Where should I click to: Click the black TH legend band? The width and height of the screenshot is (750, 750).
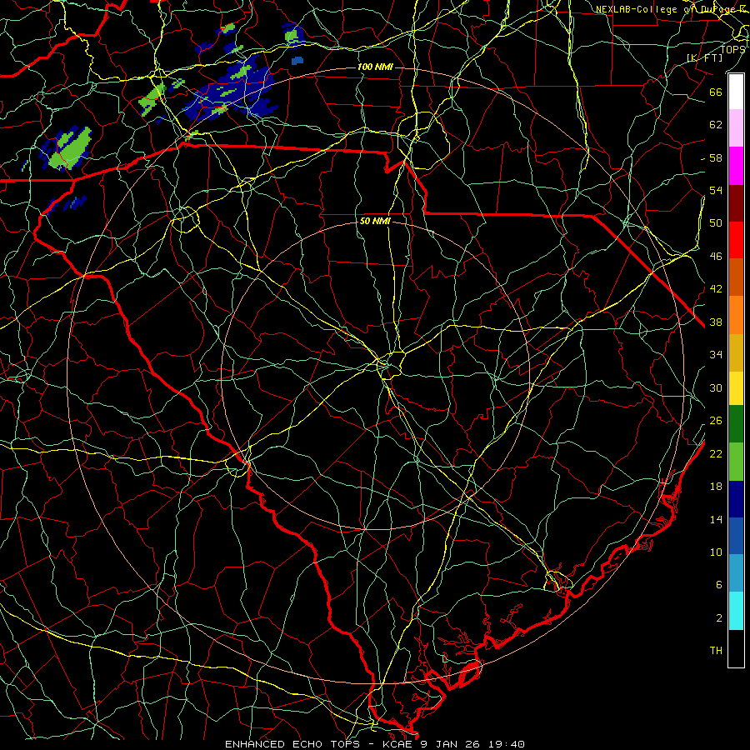(x=736, y=648)
